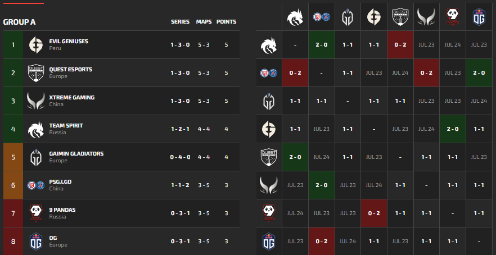496x255 pixels.
Task: Click the OG logo in standings list
Action: [x=35, y=242]
